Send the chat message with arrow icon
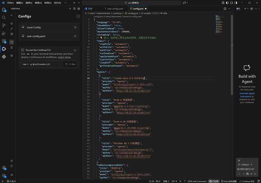The height and width of the screenshot is (183, 261). click(255, 174)
